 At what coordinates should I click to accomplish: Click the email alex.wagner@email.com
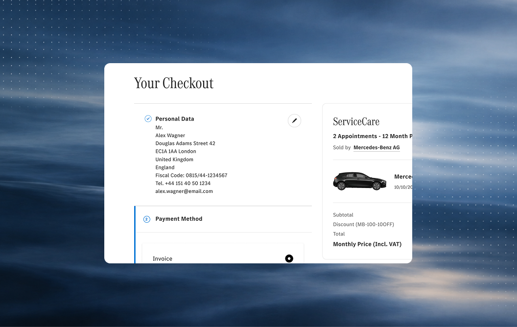click(x=184, y=191)
